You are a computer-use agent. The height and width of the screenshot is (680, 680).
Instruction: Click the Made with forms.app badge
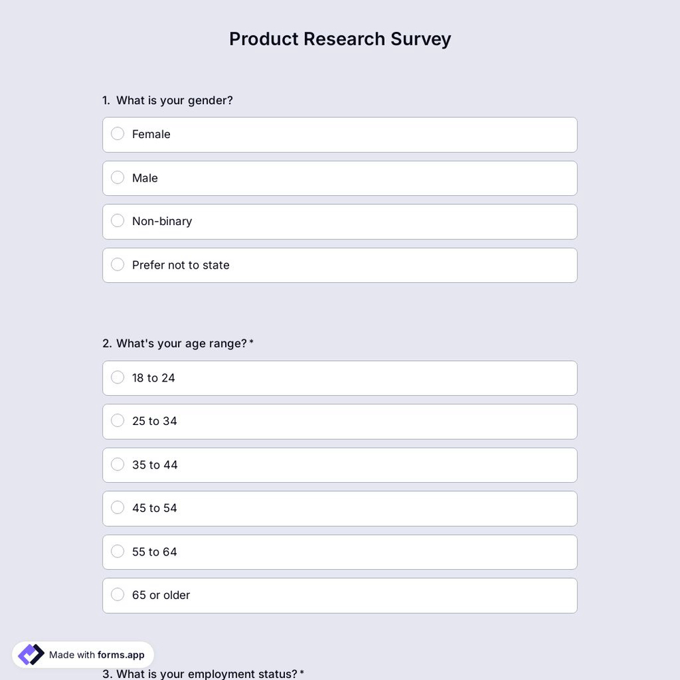83,654
